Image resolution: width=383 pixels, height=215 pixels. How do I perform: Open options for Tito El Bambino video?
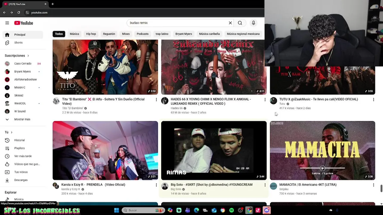[x=156, y=99]
